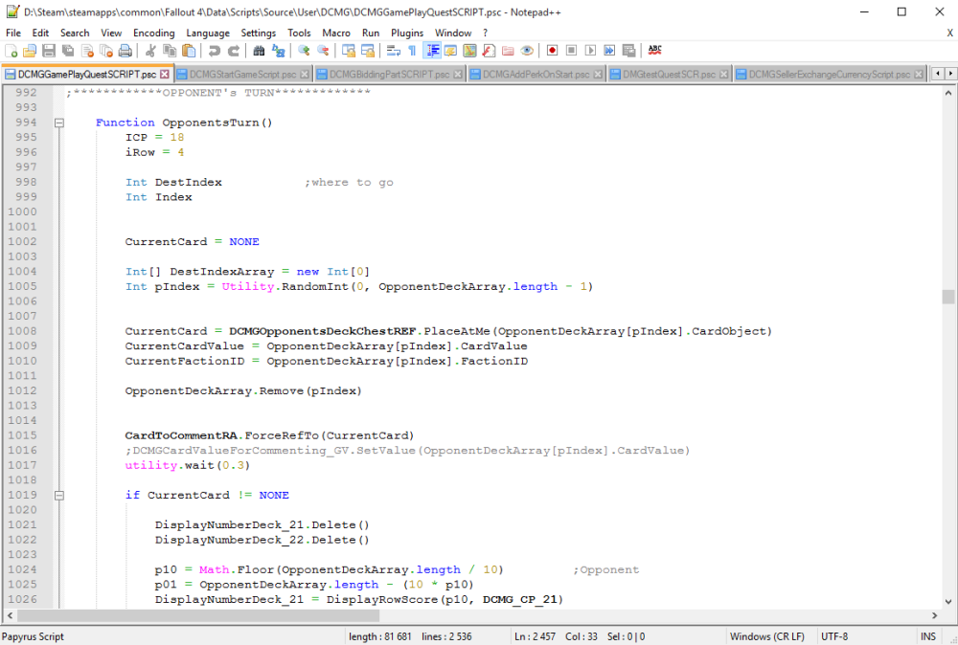Toggle the Indent Guide button

432,51
